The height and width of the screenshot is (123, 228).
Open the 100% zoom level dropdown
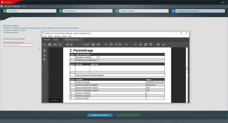coord(128,45)
